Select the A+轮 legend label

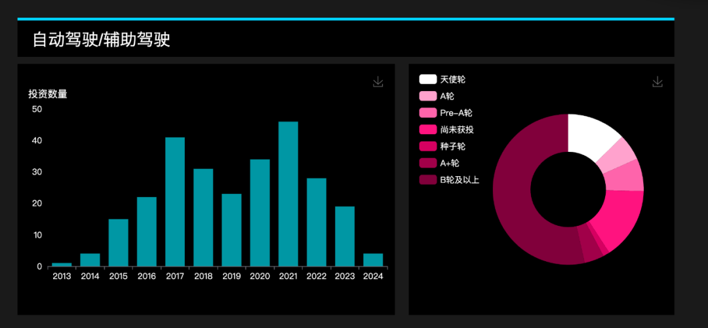pos(449,163)
